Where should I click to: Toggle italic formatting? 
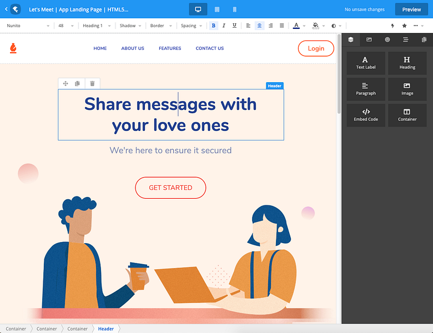point(224,26)
